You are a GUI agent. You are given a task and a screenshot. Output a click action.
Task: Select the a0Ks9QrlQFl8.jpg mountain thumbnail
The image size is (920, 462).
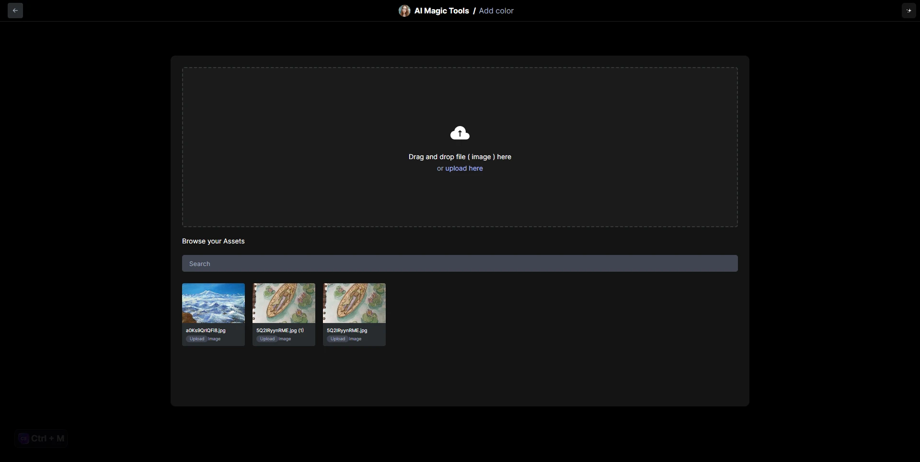[x=213, y=303]
